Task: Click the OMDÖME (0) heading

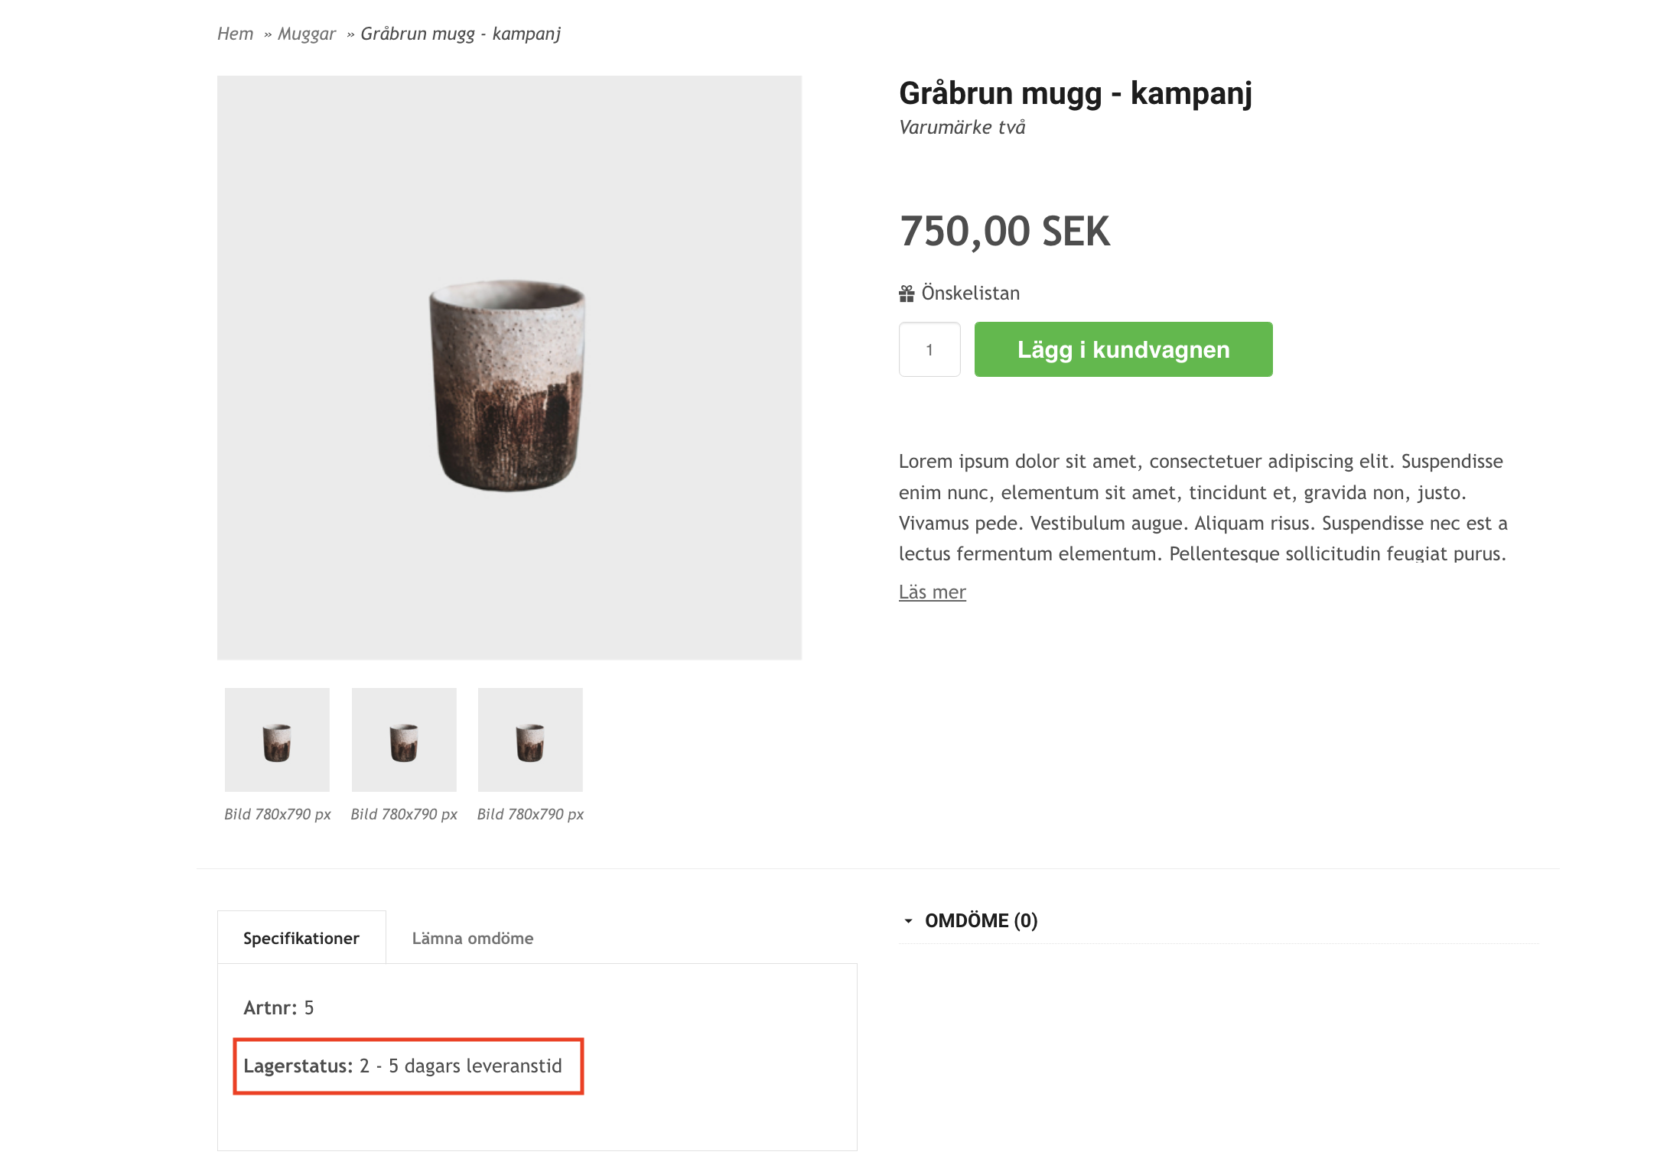Action: pos(981,921)
